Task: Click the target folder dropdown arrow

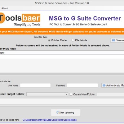Action: point(66,95)
